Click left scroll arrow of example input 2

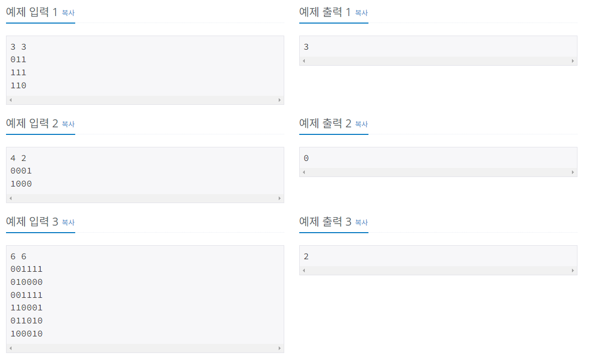[11, 198]
